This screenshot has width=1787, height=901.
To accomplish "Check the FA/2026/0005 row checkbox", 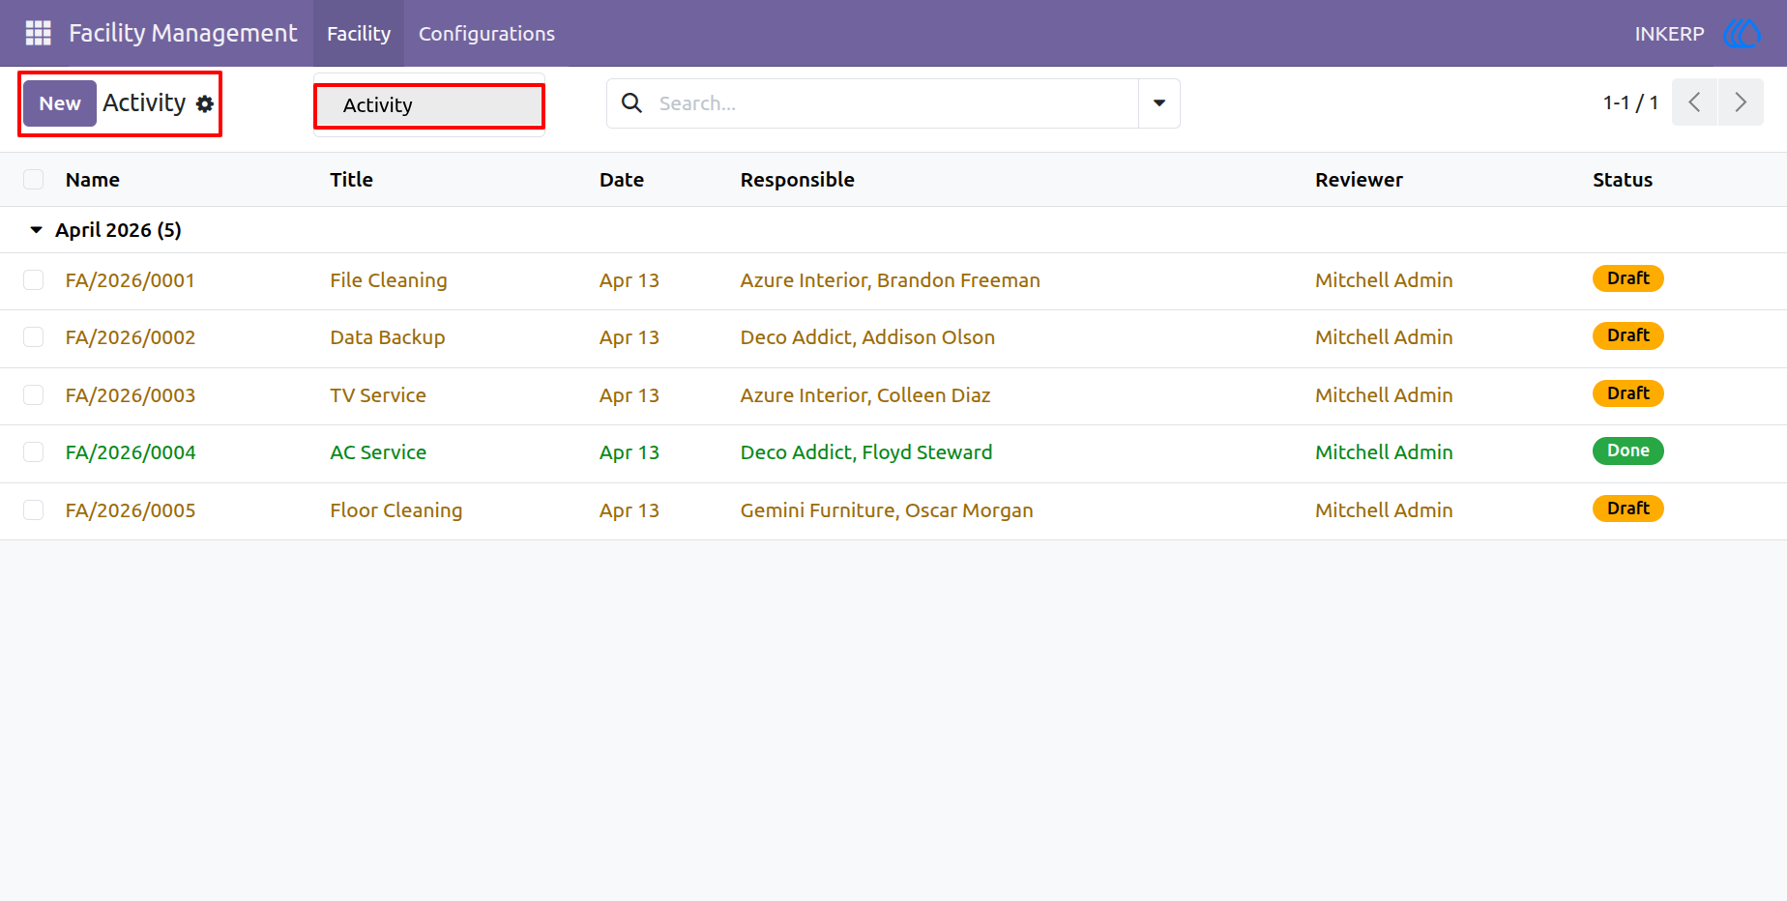I will 34,510.
